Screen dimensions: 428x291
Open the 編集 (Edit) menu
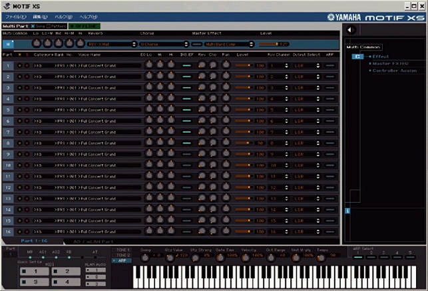[40, 17]
